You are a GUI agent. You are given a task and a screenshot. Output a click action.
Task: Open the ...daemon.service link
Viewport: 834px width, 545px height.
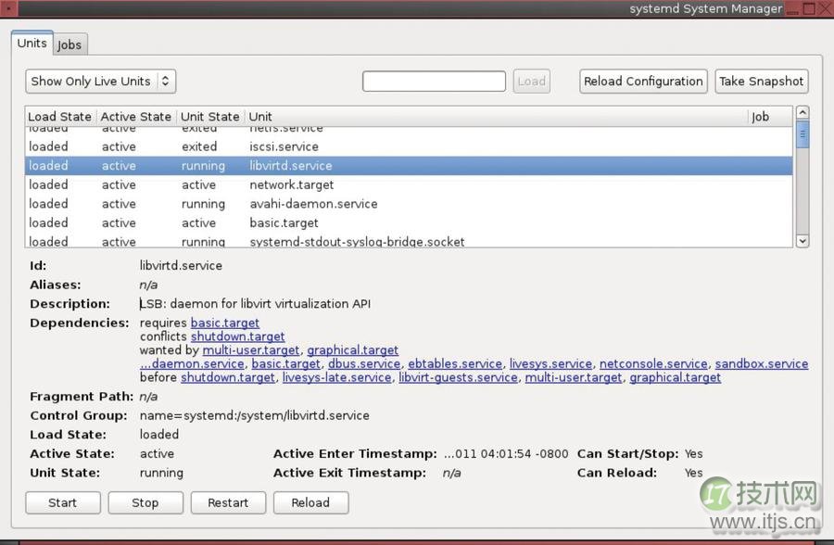pos(192,363)
